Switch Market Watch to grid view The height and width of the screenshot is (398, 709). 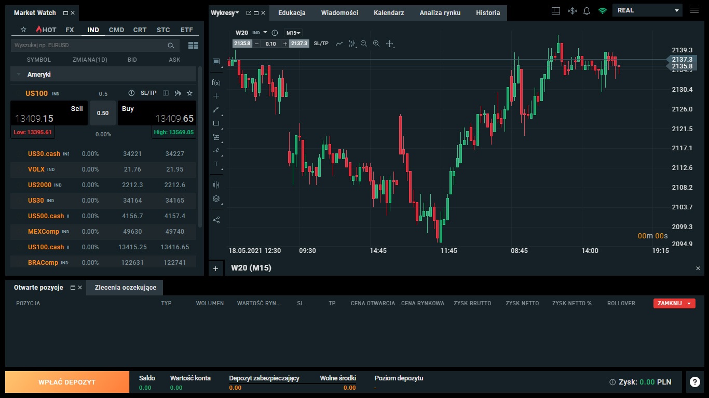coord(193,46)
